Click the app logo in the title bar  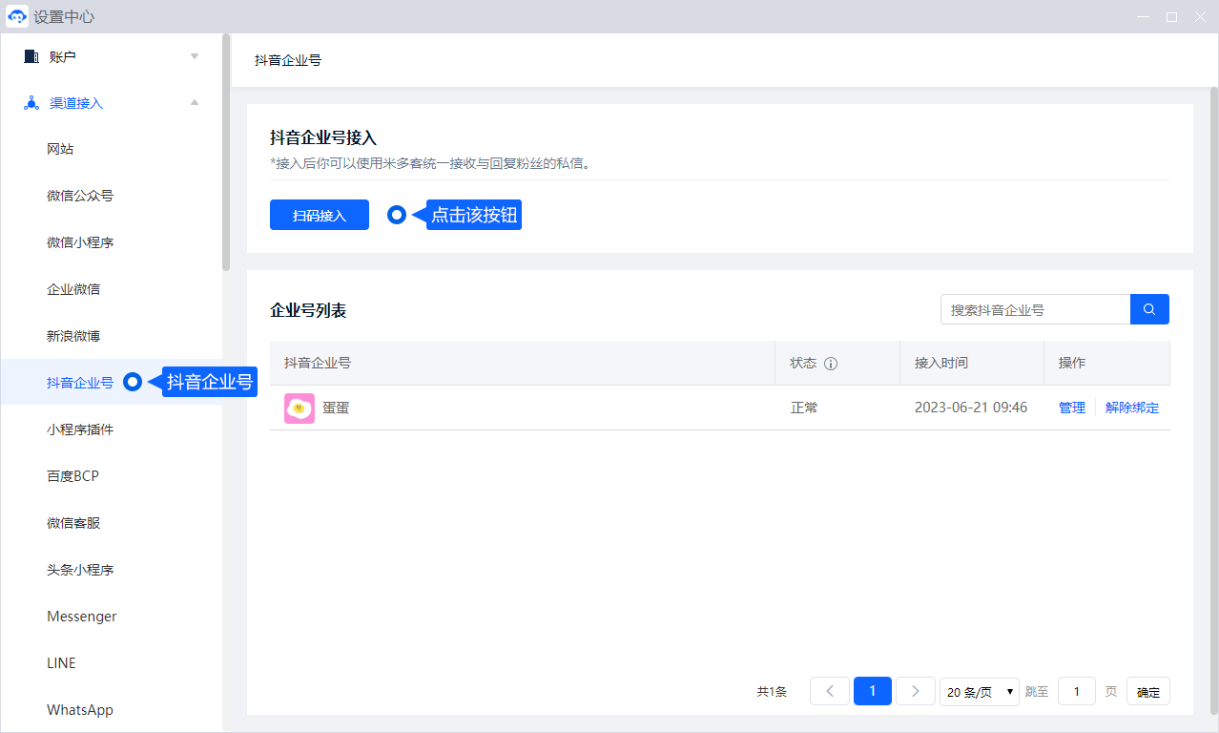17,17
